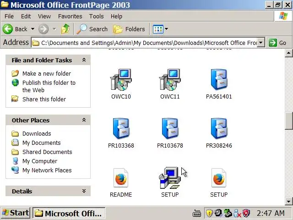Click the Views icon button
This screenshot has height=220, width=293.
158,29
